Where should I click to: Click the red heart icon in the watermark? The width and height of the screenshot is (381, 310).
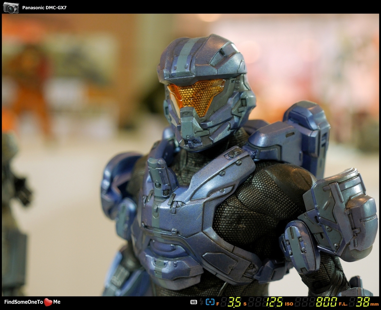point(48,302)
